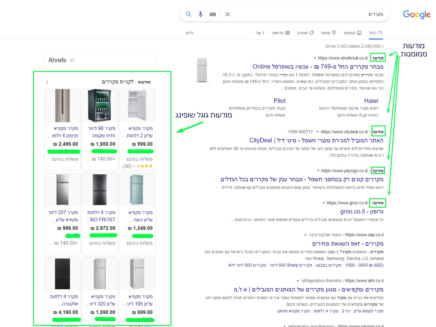Click the Google logo
Viewport: 436px width, 327px height.
tap(417, 15)
